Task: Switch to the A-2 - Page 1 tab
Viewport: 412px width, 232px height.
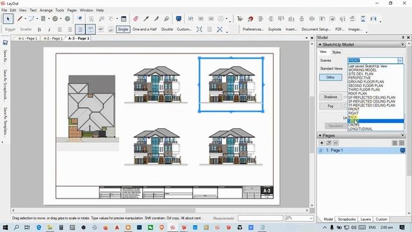Action: tap(53, 39)
